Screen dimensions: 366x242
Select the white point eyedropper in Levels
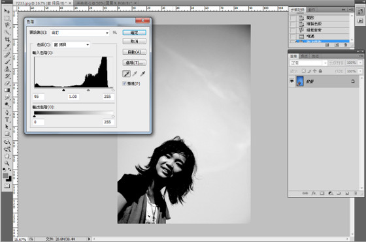click(142, 74)
